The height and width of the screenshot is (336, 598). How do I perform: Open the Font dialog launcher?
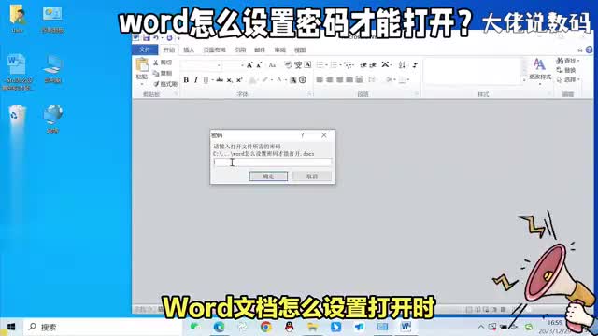[309, 94]
